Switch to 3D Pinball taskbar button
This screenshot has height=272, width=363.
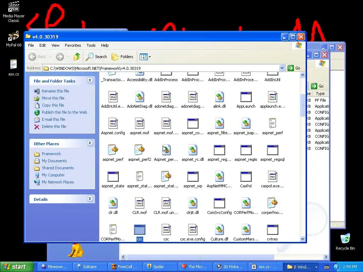tap(230, 267)
